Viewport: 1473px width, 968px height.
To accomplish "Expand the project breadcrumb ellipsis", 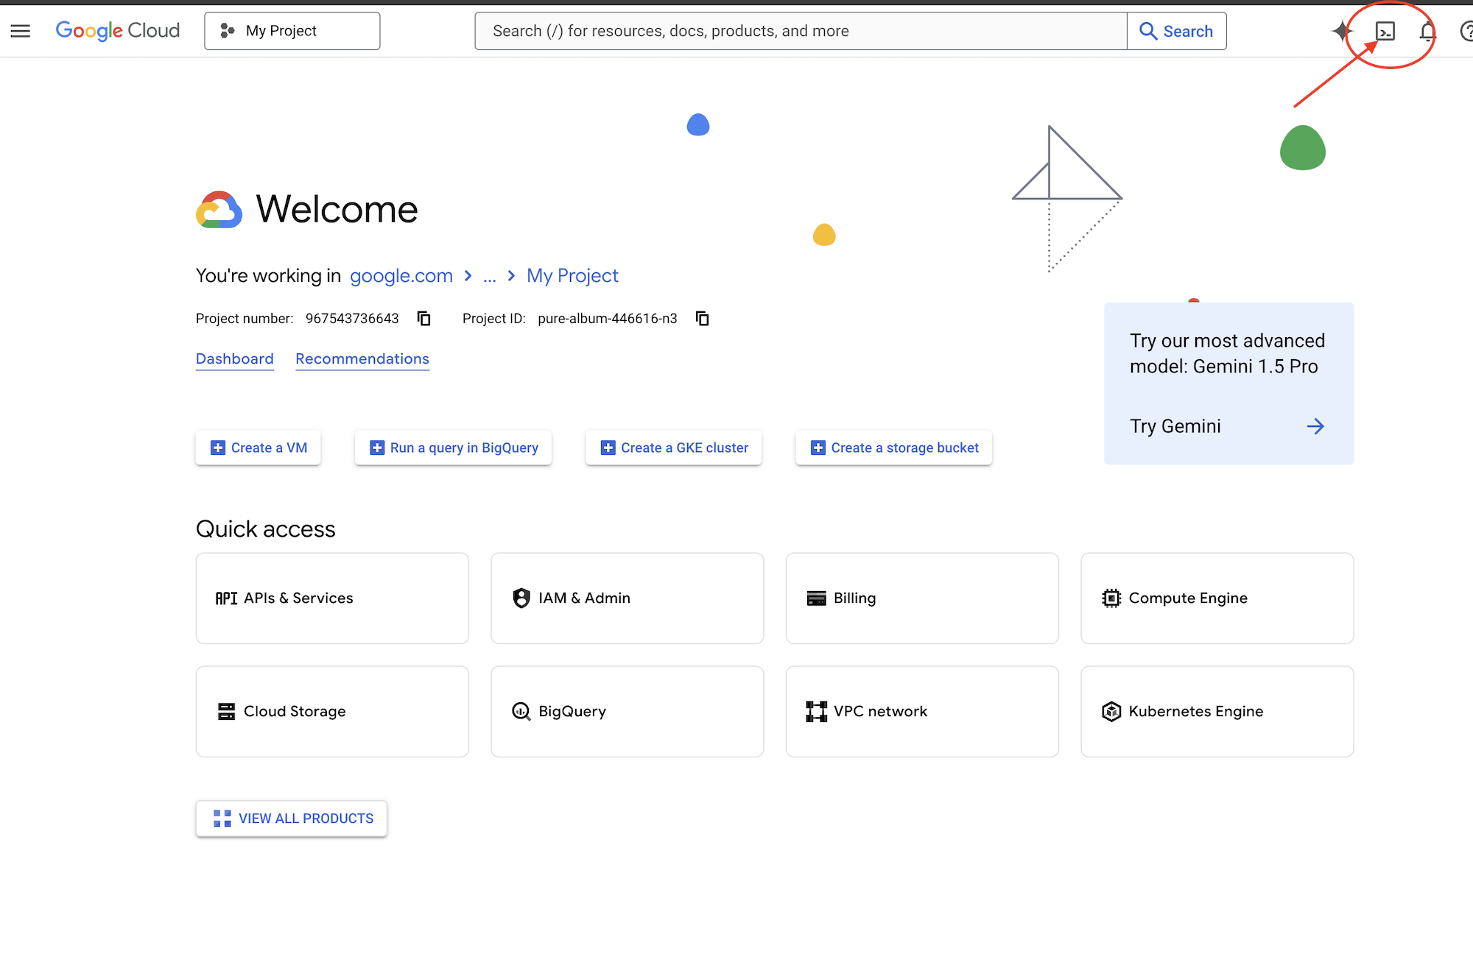I will (x=488, y=275).
